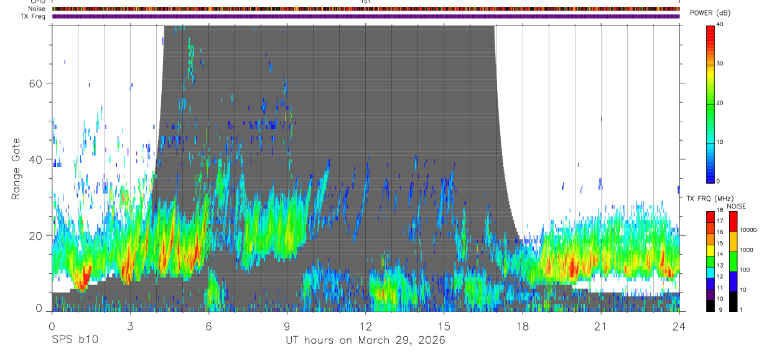This screenshot has width=764, height=353.
Task: Pick the orange segment of NOISE bar
Action: click(x=732, y=242)
